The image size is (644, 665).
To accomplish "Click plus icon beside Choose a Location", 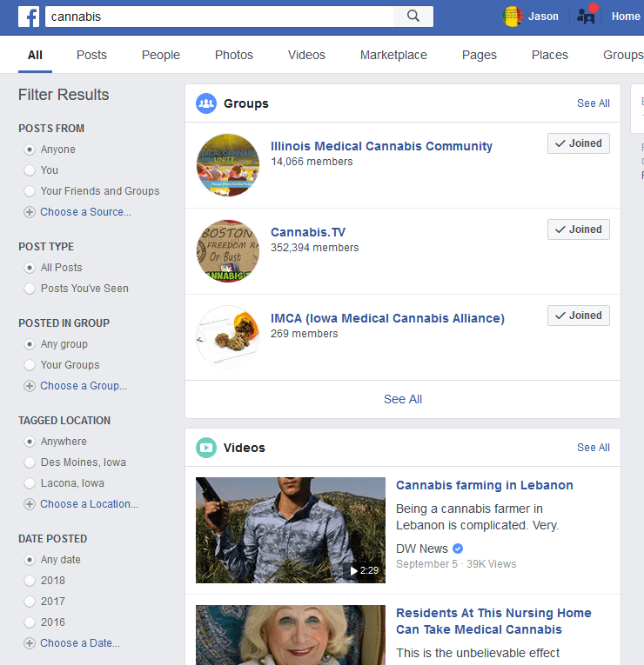I will [x=30, y=504].
